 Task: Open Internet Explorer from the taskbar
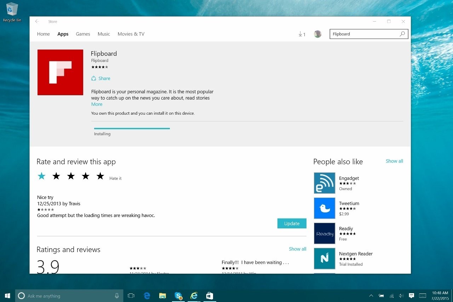click(x=194, y=296)
